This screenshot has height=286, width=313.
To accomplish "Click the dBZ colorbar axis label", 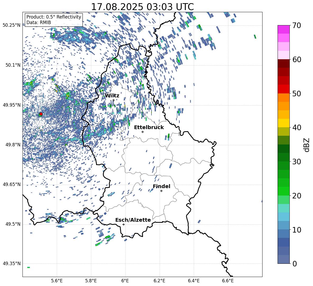I will coord(307,145).
